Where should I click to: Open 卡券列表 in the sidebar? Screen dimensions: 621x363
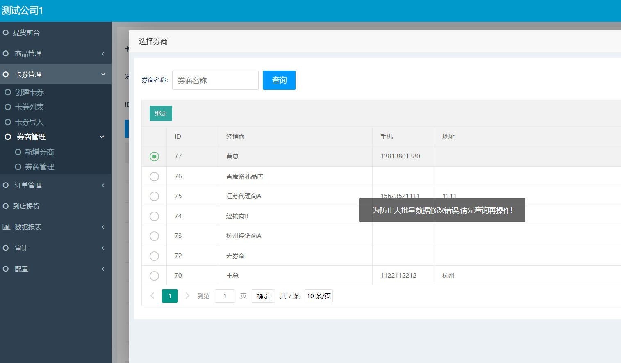(29, 107)
